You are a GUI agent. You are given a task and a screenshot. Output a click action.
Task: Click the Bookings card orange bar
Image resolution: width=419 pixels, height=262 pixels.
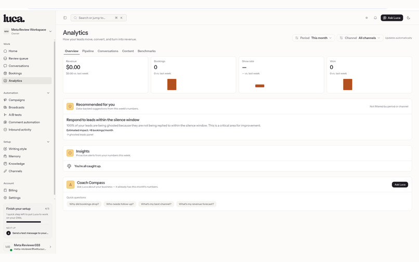[x=172, y=85]
